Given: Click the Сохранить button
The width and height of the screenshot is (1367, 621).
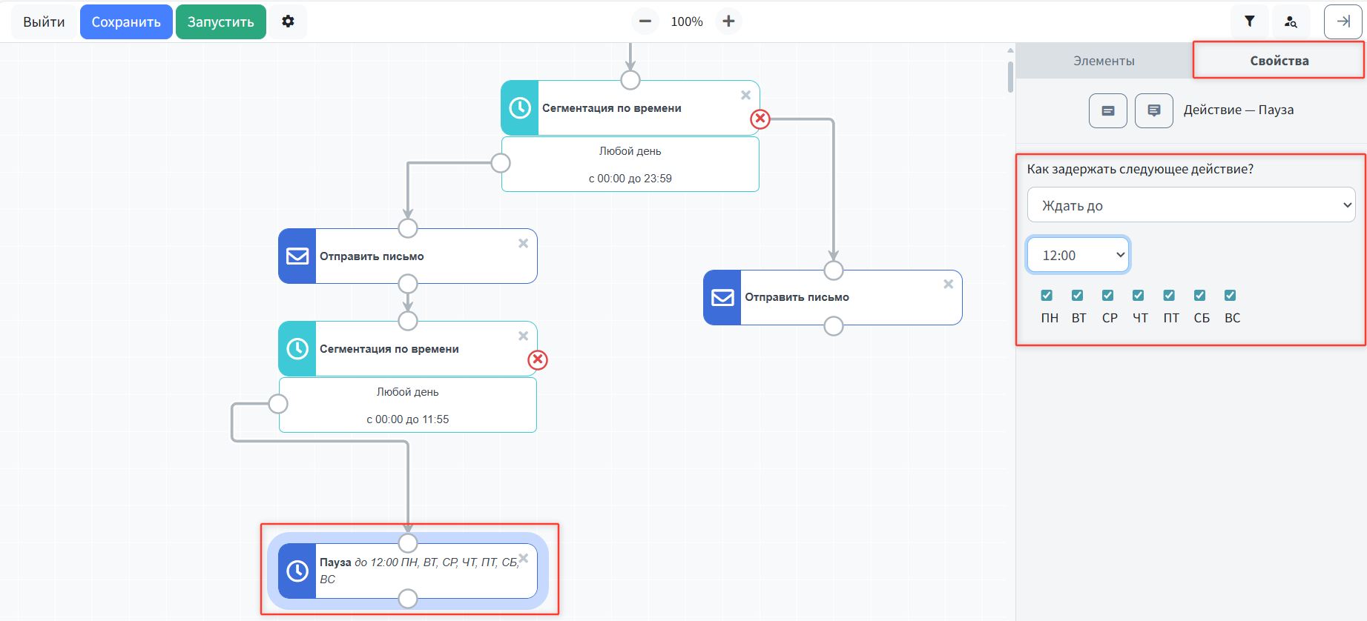Looking at the screenshot, I should (x=126, y=21).
